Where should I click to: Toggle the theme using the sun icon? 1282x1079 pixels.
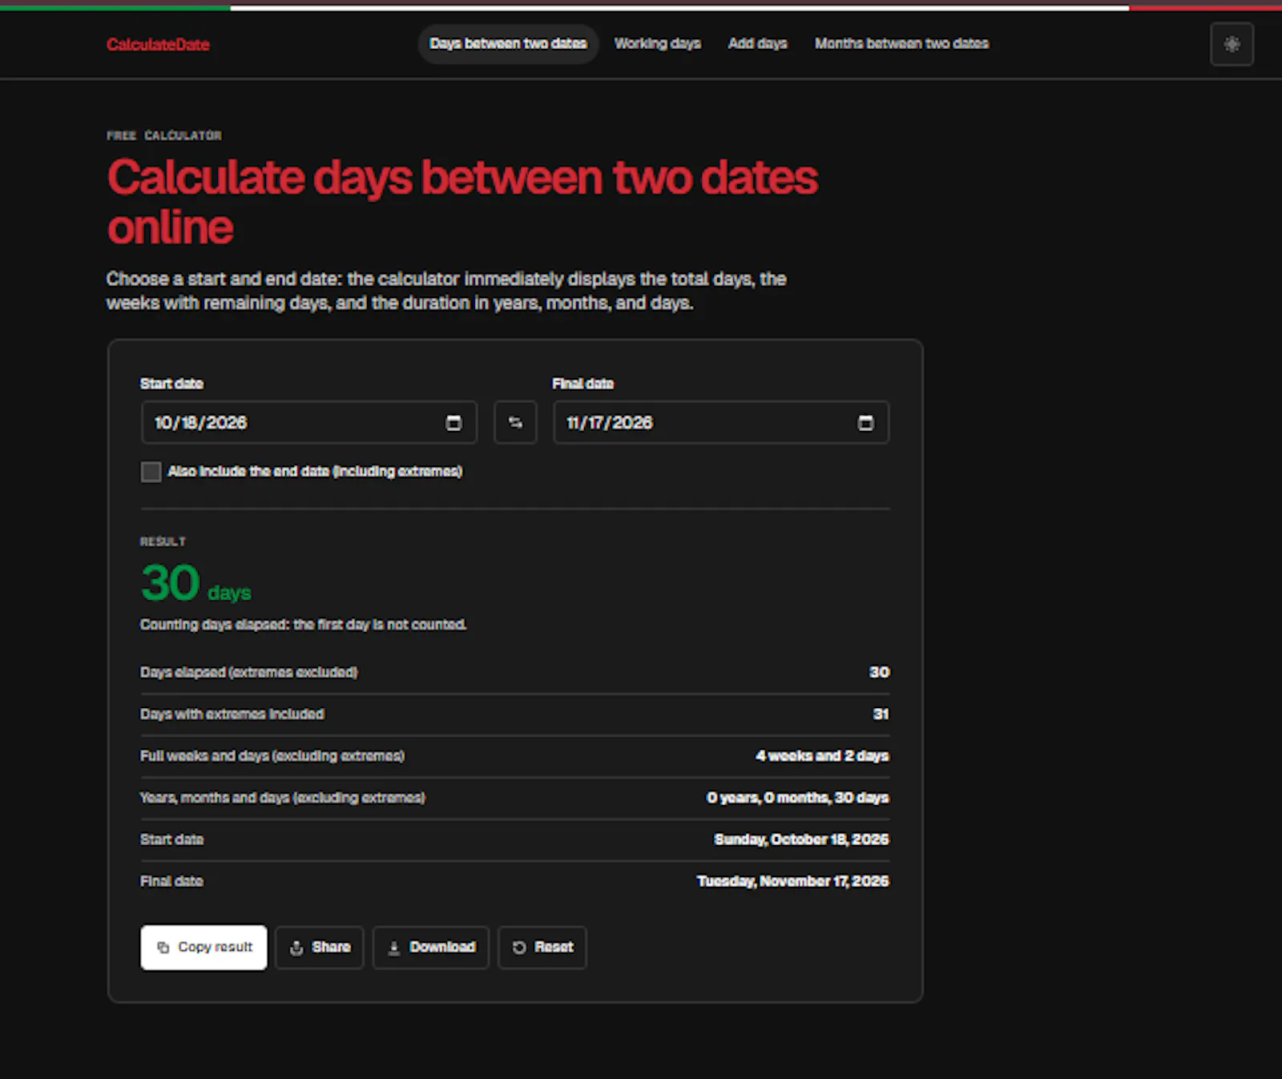[1232, 44]
